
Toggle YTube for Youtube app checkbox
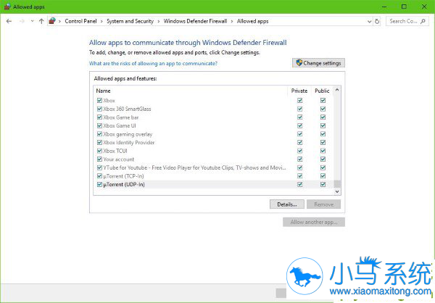click(x=99, y=167)
